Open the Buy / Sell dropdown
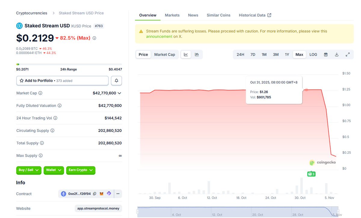This screenshot has height=218, width=361. pos(29,170)
